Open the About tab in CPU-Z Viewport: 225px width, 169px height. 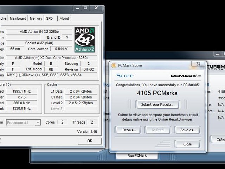pos(64,18)
